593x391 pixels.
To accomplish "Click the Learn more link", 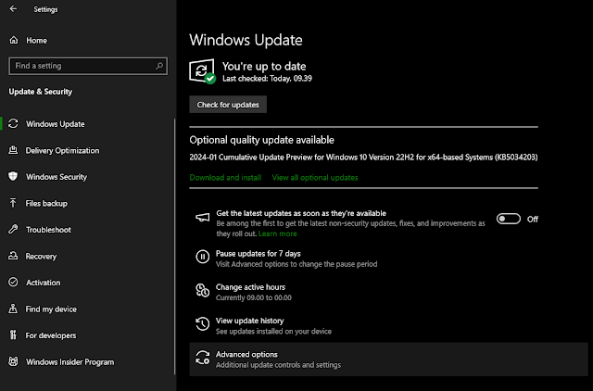I will (278, 233).
